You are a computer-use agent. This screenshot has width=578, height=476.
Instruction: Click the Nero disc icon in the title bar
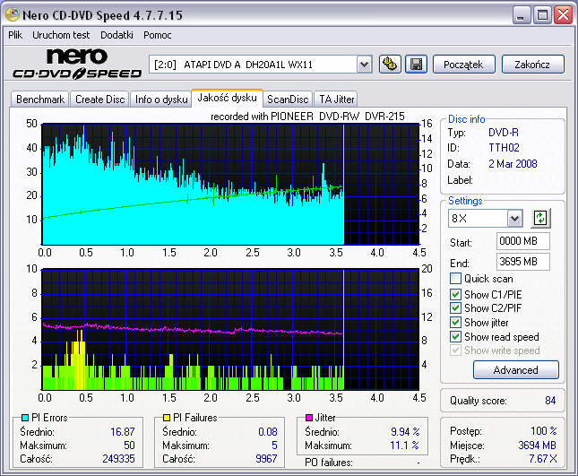[x=13, y=14]
